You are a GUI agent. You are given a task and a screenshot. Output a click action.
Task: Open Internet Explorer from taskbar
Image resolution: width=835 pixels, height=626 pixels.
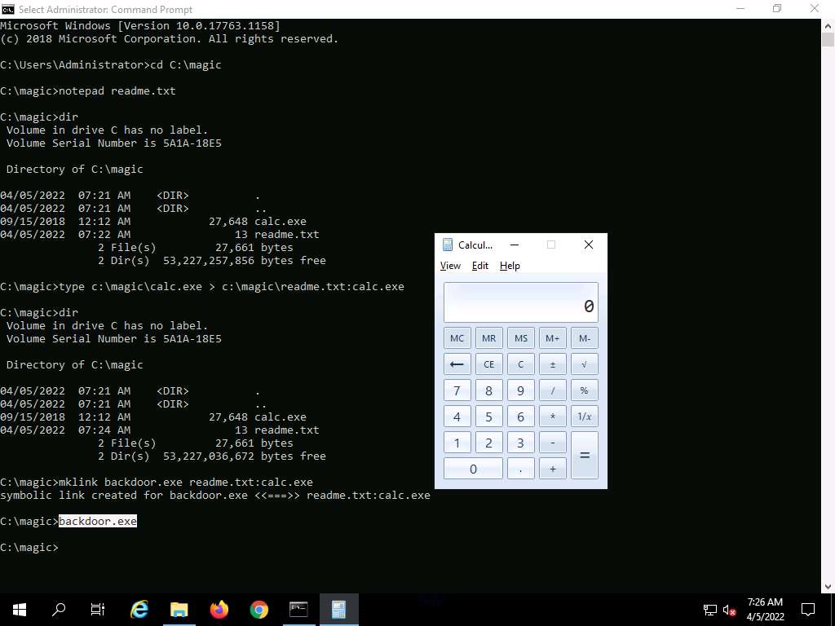(139, 609)
